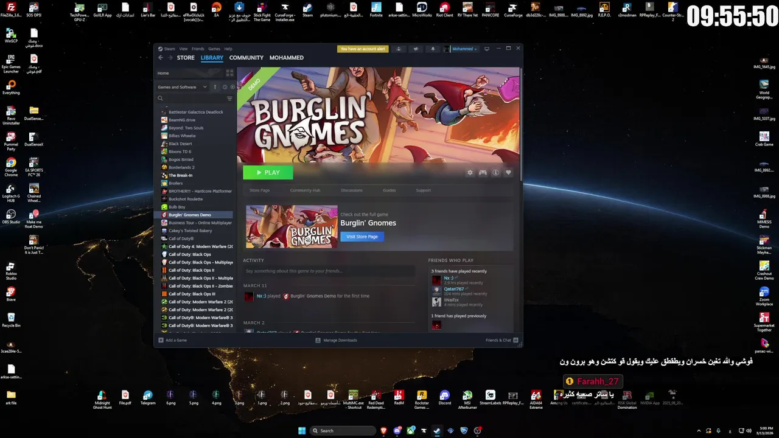Screen dimensions: 779x438
Task: Open the Steam menu
Action: tap(169, 49)
